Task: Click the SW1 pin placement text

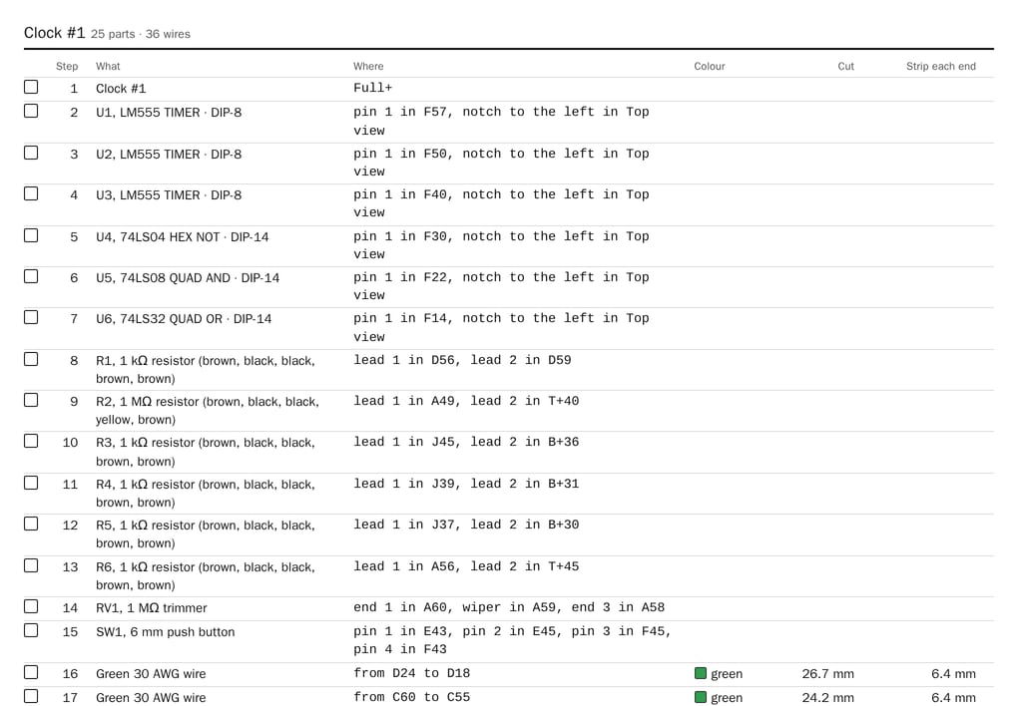Action: (512, 640)
